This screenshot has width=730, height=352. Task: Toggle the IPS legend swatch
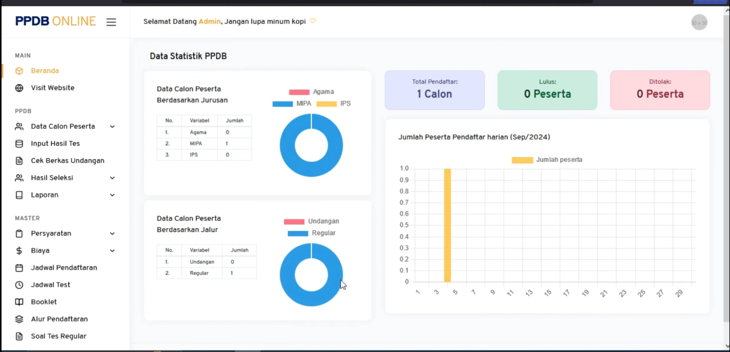[326, 104]
